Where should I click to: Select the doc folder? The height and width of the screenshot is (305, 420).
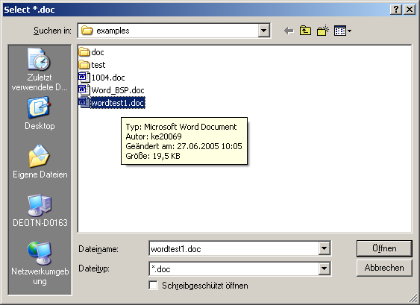coord(91,52)
